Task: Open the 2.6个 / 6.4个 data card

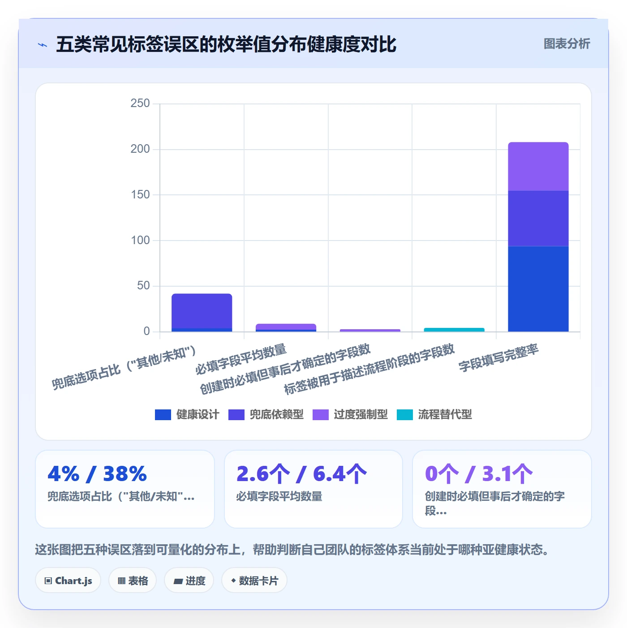Action: pos(313,489)
